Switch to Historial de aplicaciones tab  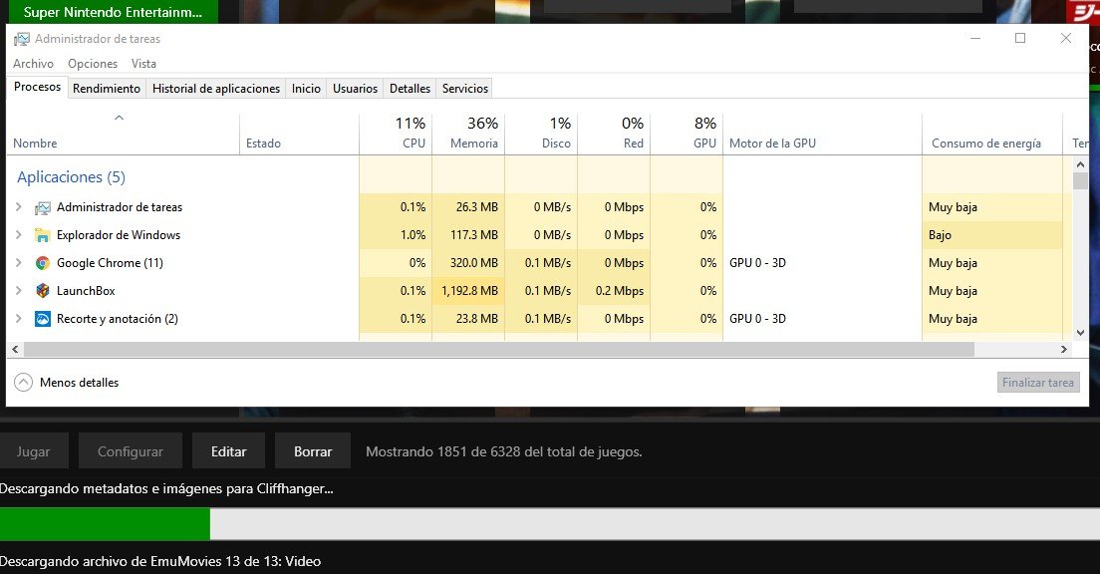pos(216,89)
